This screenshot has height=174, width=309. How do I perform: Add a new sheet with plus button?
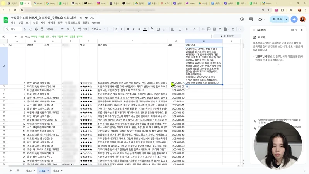point(11,171)
